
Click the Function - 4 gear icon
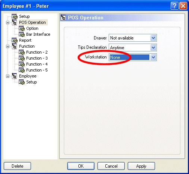(x=22, y=64)
